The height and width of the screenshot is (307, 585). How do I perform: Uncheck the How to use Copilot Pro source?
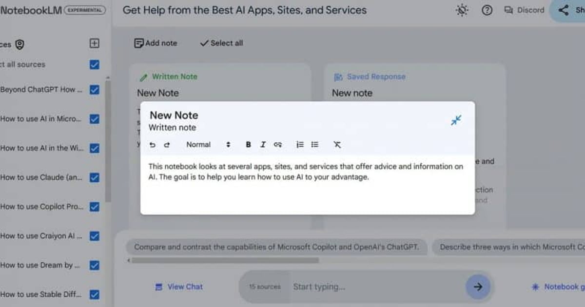click(x=95, y=207)
